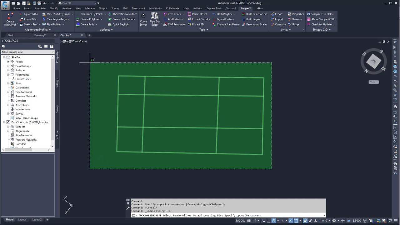Add a new drawing tab with plus
Image resolution: width=400 pixels, height=225 pixels.
tap(89, 35)
